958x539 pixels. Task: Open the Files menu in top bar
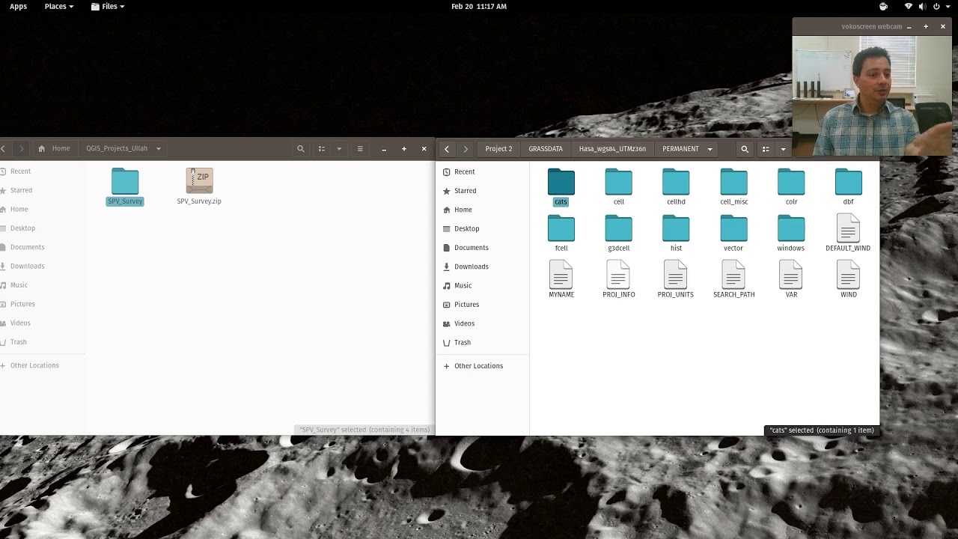[x=108, y=6]
